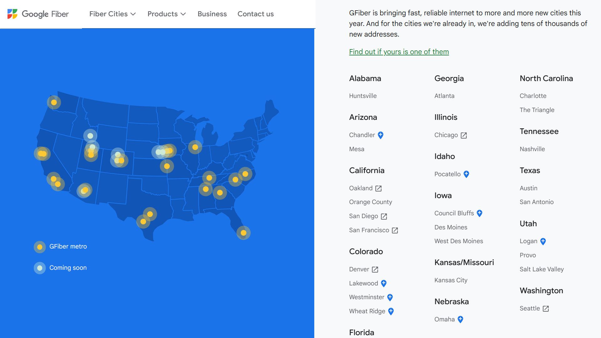Click the Denver external link icon
Image resolution: width=601 pixels, height=338 pixels.
click(x=375, y=269)
